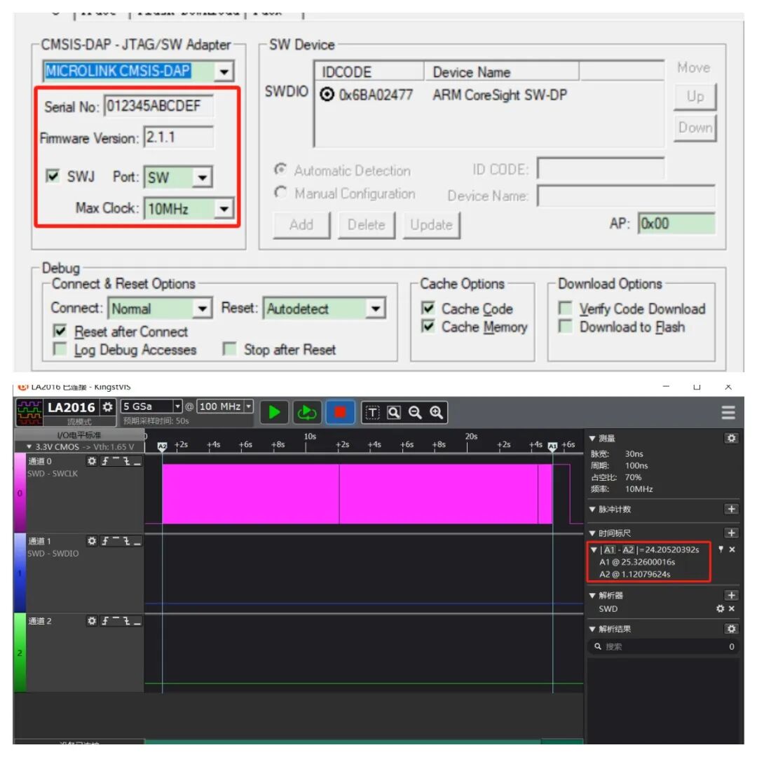Image resolution: width=757 pixels, height=757 pixels.
Task: Stop acquisition with red stop button
Action: point(340,412)
